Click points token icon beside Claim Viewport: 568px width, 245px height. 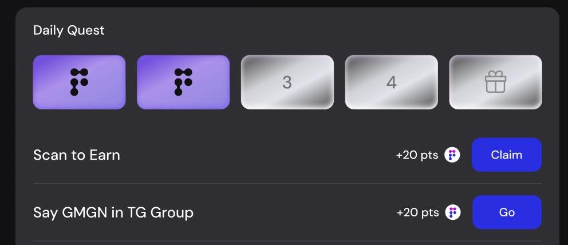tap(452, 155)
